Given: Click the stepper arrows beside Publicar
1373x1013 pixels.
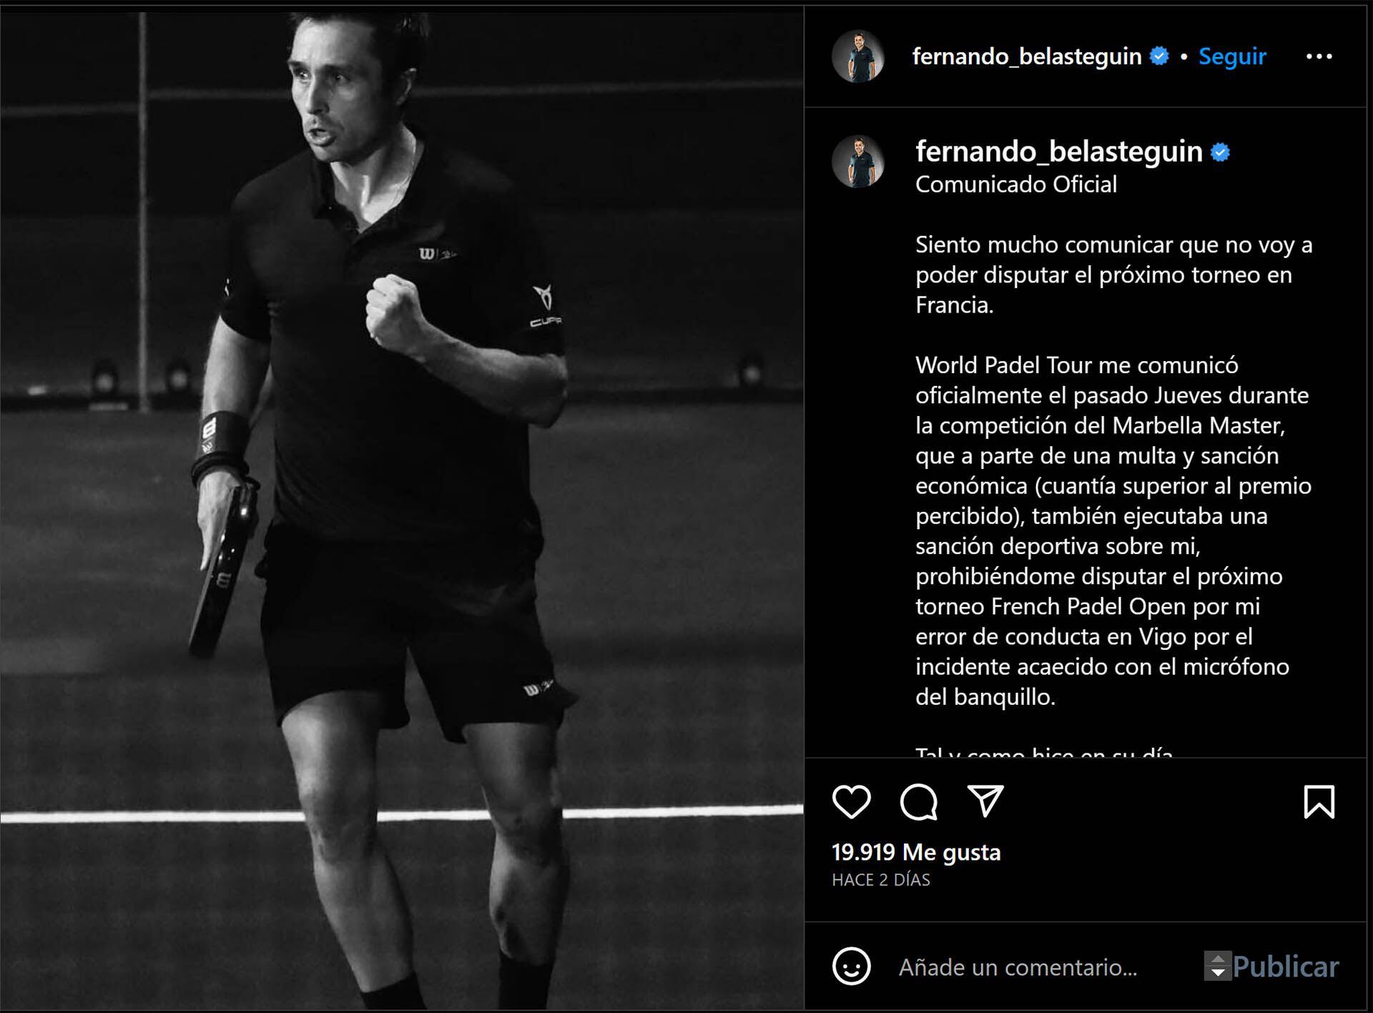Looking at the screenshot, I should tap(1218, 966).
